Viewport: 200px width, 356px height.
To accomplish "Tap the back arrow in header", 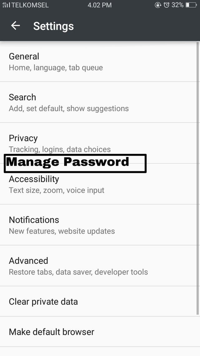I will tap(15, 26).
